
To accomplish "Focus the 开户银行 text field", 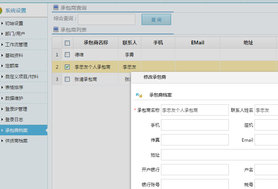I will (x=195, y=170).
